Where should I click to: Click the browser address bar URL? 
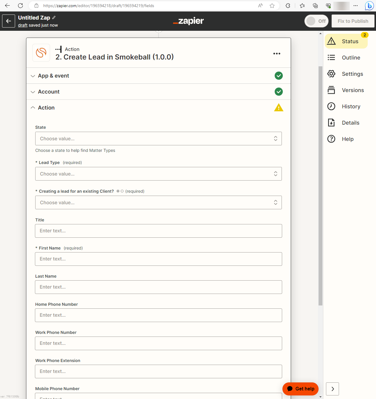[x=99, y=6]
